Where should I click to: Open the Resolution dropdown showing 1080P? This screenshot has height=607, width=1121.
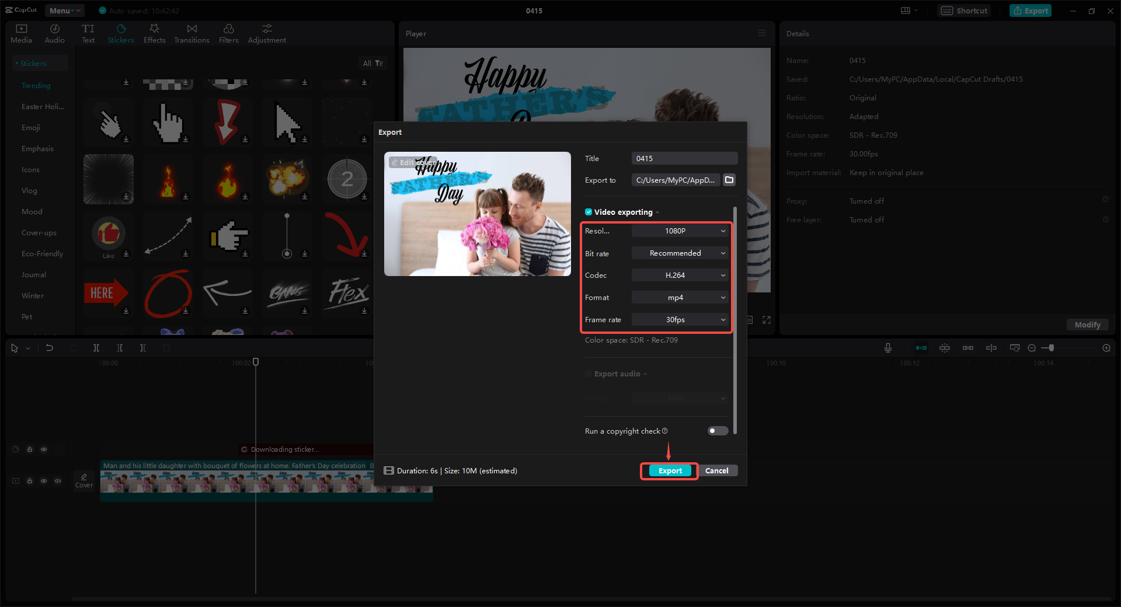tap(680, 231)
